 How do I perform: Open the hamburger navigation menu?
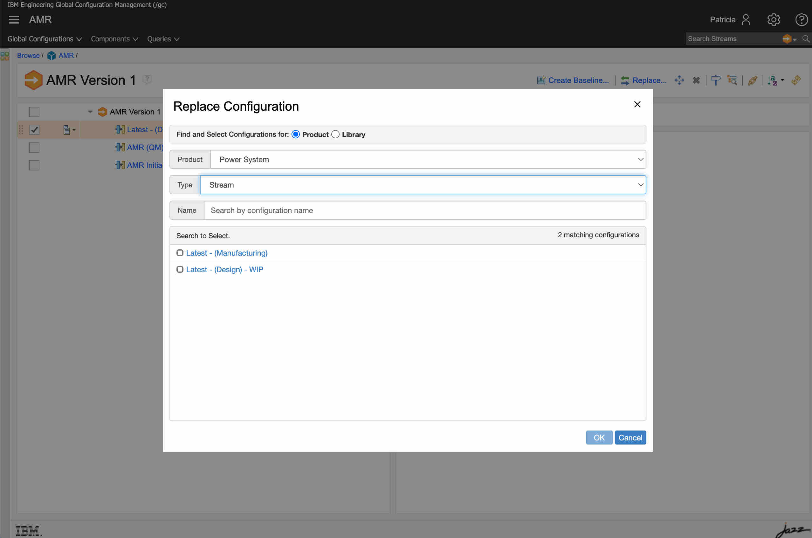[x=14, y=20]
